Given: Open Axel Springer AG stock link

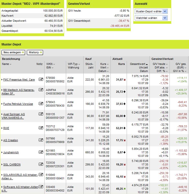Looking at the screenshot, I should [x=13, y=116].
